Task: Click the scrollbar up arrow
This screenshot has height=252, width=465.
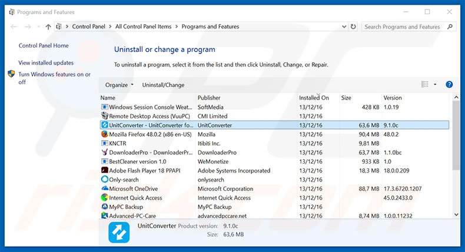Action: point(456,97)
